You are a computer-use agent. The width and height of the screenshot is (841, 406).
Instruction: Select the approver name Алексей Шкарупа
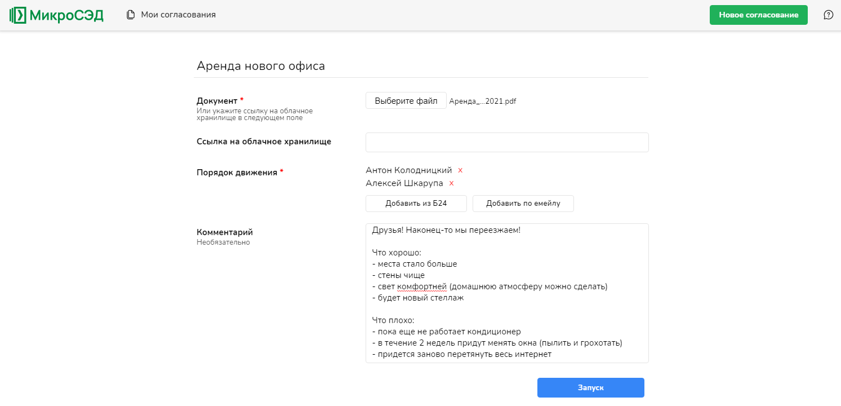coord(404,183)
